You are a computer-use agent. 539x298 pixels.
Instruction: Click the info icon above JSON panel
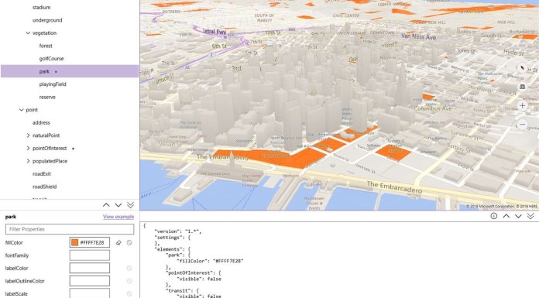point(493,216)
